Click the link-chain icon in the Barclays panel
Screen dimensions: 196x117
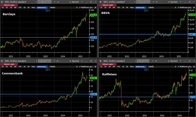tap(58, 2)
